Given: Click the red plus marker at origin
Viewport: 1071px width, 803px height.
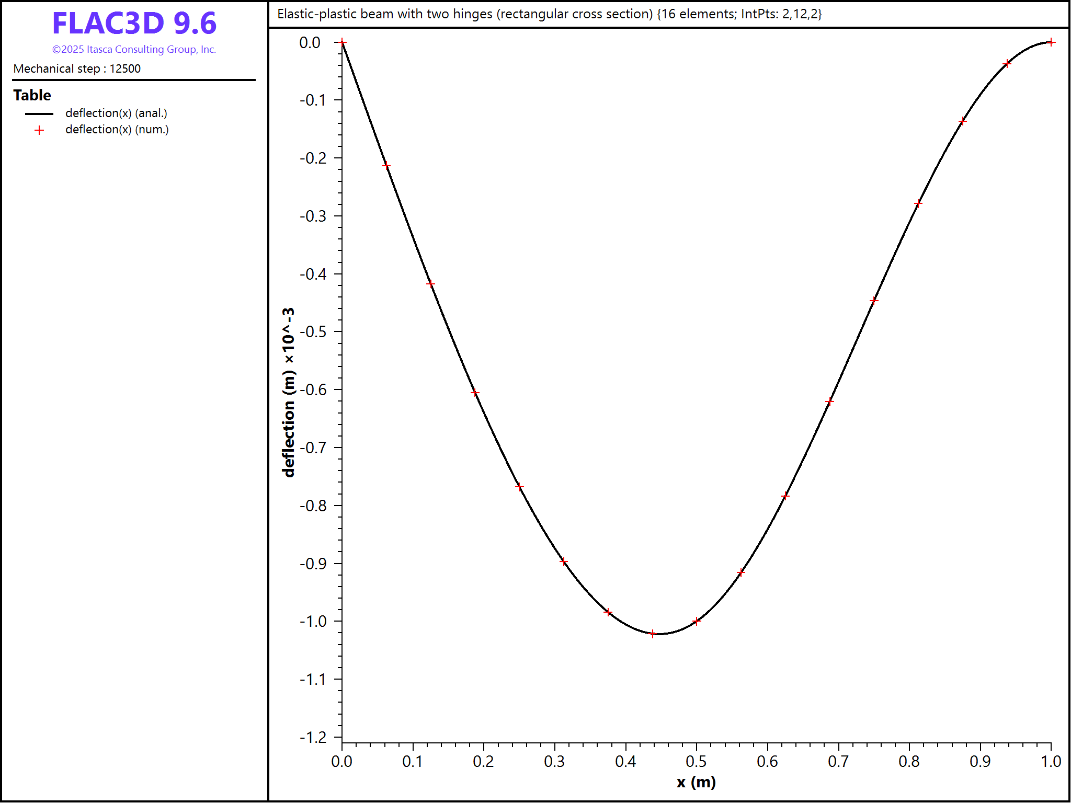Looking at the screenshot, I should [342, 42].
